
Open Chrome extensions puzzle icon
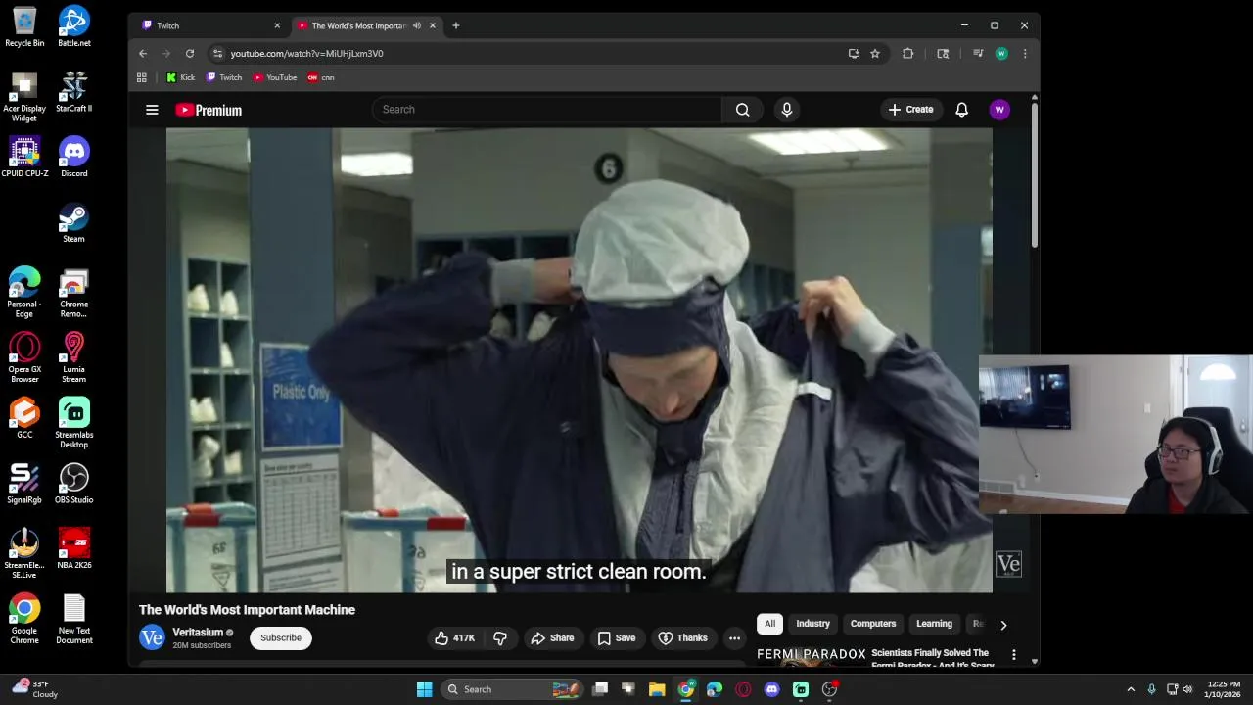(907, 54)
